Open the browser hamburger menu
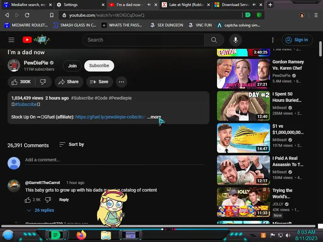The height and width of the screenshot is (242, 323). (316, 15)
